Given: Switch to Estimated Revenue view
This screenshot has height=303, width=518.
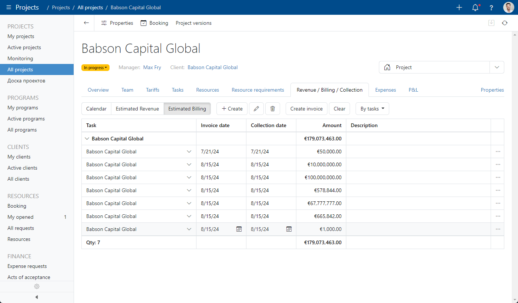Looking at the screenshot, I should pos(137,109).
